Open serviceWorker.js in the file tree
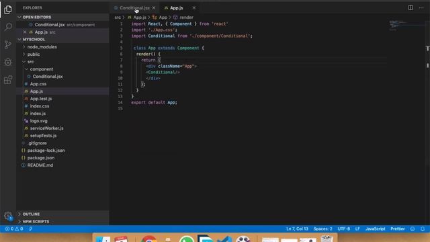The height and width of the screenshot is (242, 430). pyautogui.click(x=46, y=128)
